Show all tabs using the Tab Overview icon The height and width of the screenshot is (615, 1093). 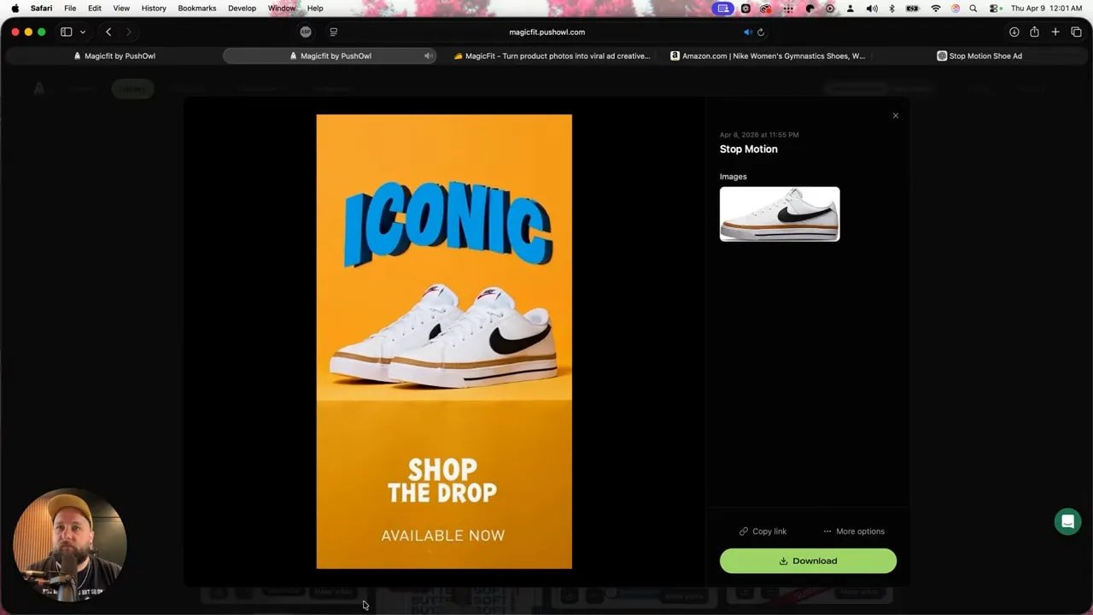point(1076,32)
